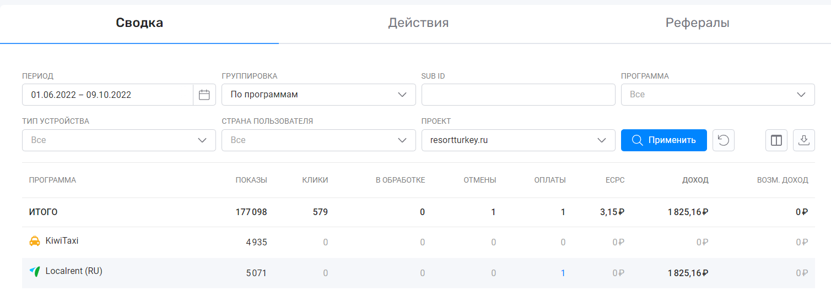Switch to the Рефералы tab

697,23
